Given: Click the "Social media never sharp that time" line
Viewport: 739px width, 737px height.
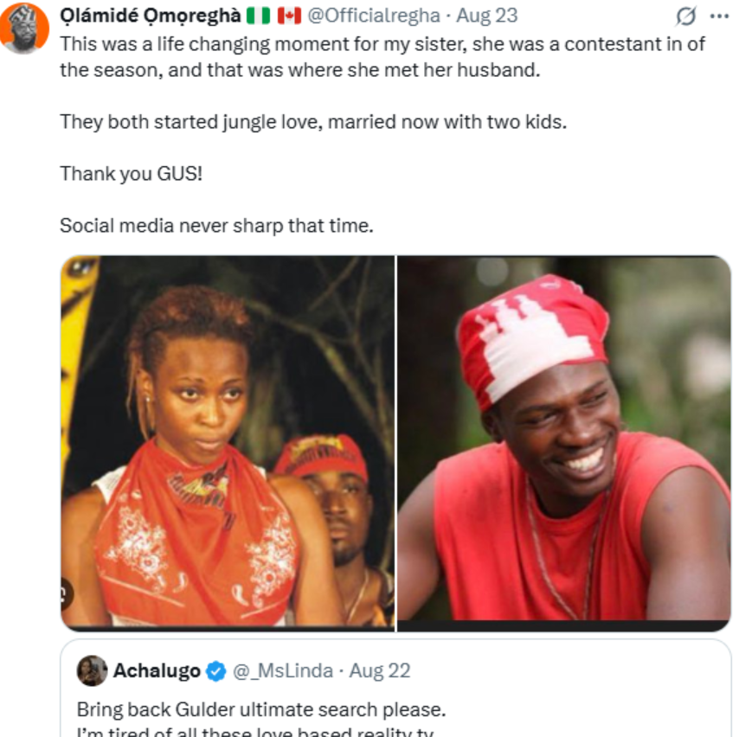Looking at the screenshot, I should tap(215, 226).
